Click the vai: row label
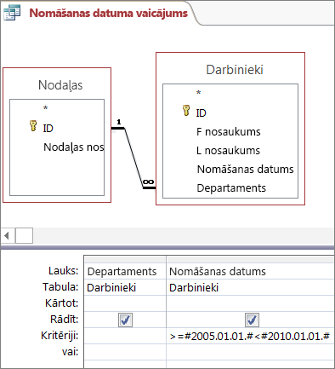Viewport: 335px width, 369px height. coord(70,352)
